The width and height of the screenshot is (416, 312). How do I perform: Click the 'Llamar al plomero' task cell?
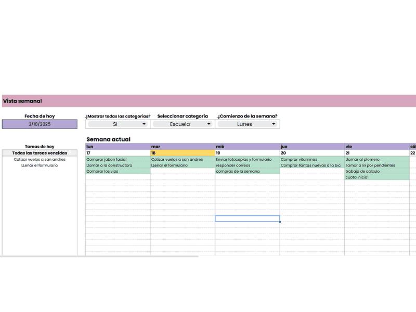[376, 160]
